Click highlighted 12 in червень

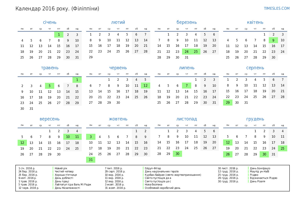(146, 86)
